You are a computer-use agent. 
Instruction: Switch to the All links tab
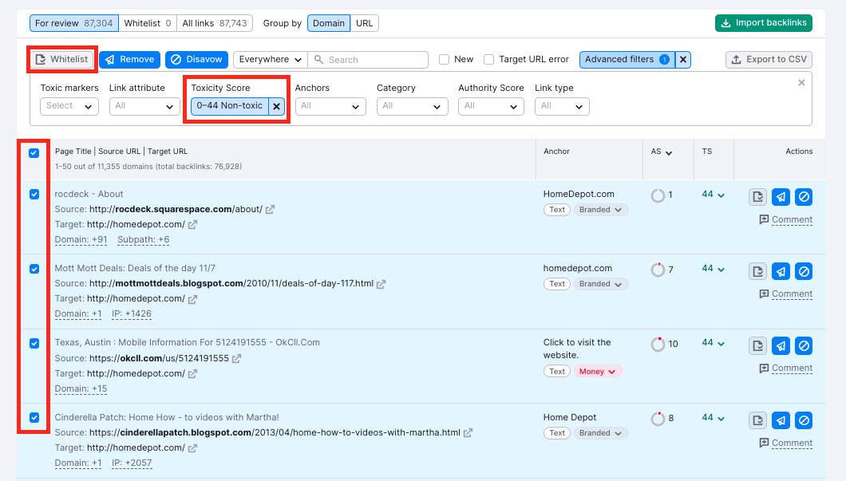pyautogui.click(x=214, y=23)
